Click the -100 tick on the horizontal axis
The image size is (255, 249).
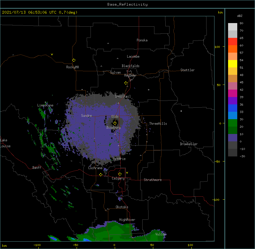pos(37,245)
